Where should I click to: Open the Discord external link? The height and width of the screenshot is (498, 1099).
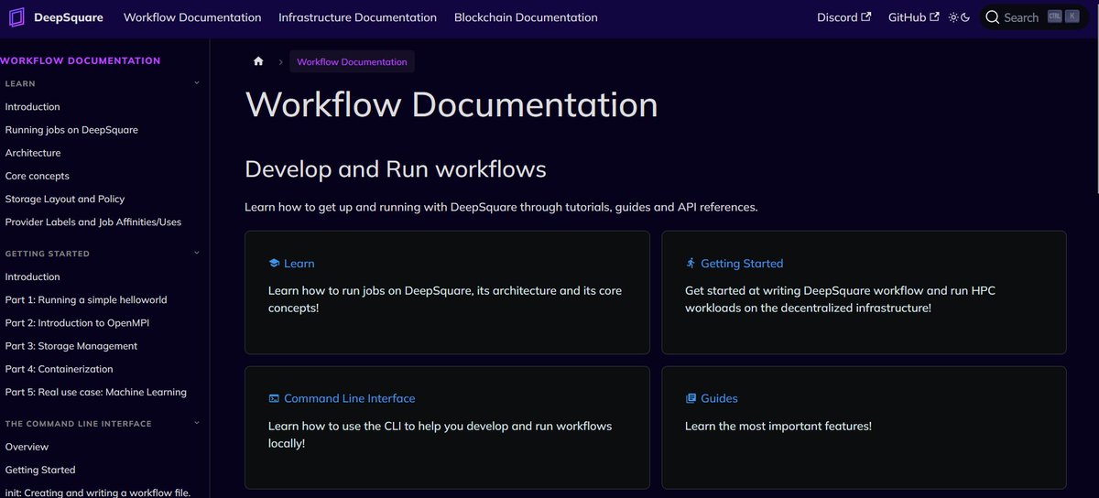pos(844,17)
